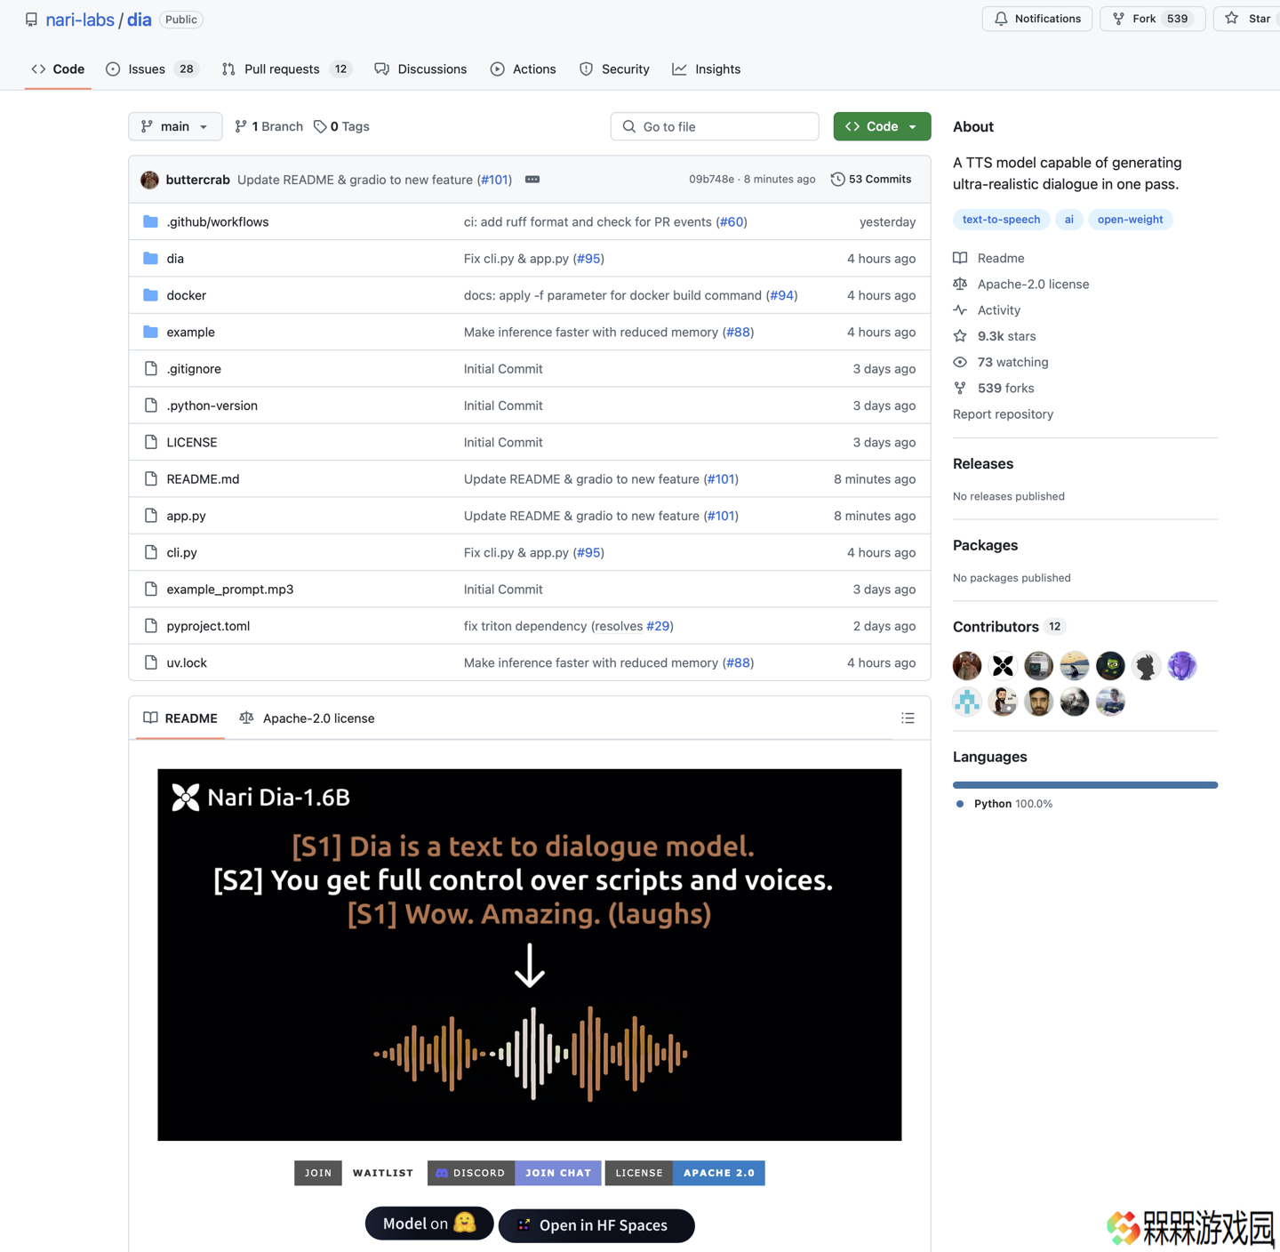
Task: Star the repository
Action: [x=1247, y=19]
